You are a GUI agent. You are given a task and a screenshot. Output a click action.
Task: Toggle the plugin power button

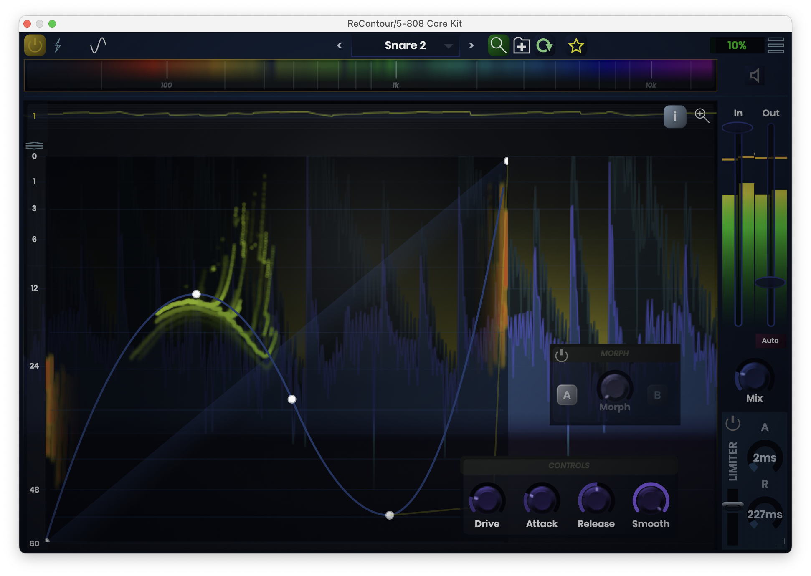coord(35,45)
